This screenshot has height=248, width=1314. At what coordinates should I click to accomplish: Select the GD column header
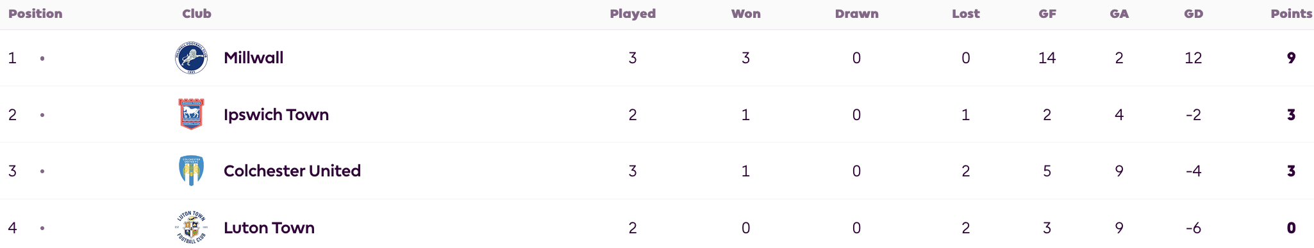(1193, 13)
